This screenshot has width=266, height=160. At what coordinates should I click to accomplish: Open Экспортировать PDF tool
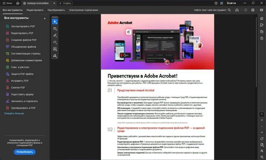tap(23, 27)
